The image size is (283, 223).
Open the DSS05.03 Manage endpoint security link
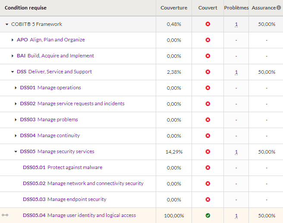(x=65, y=199)
